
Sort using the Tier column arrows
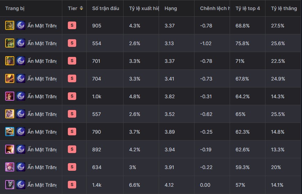tap(81, 8)
